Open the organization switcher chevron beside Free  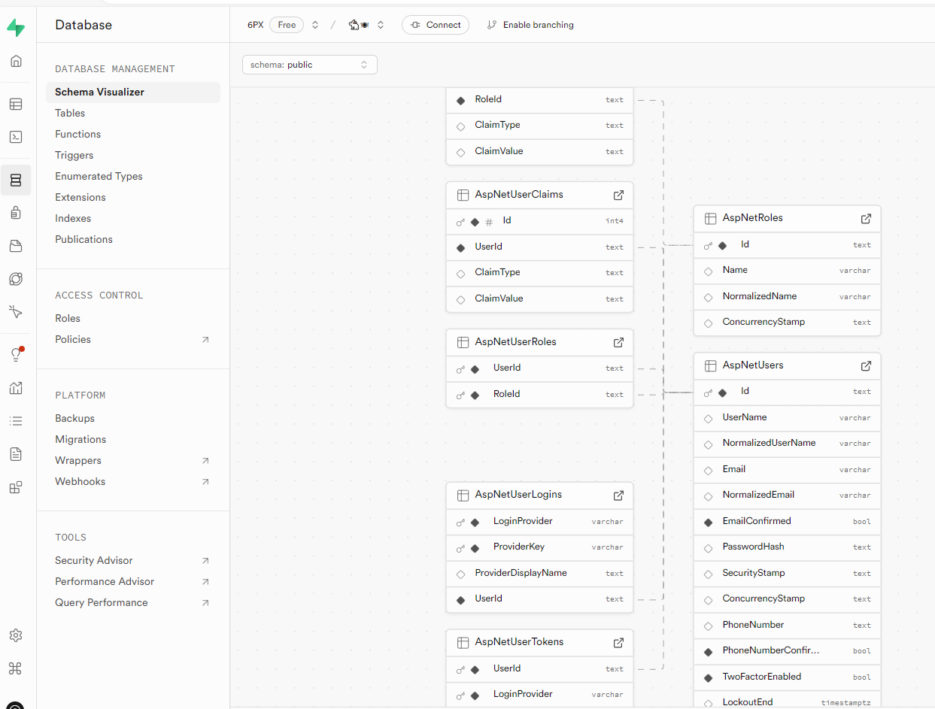314,24
